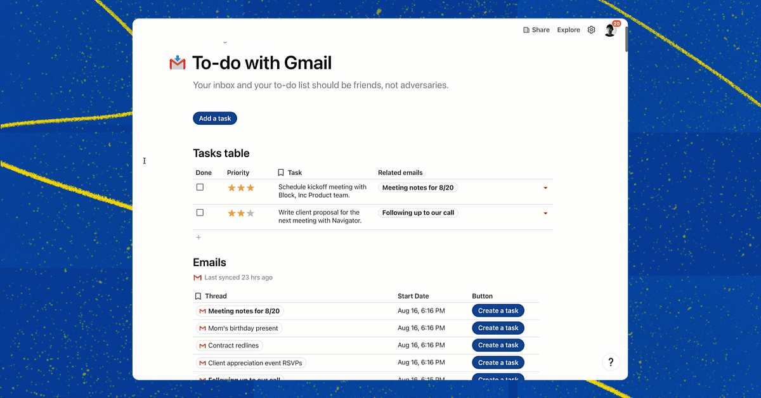
Task: Click the subtitle about inbox and to-do list
Action: [x=321, y=85]
